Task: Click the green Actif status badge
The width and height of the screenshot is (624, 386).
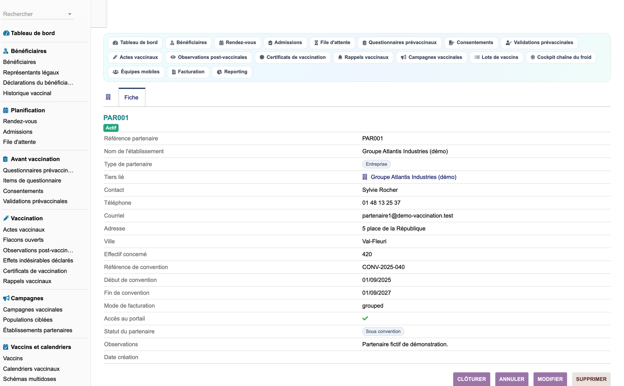Action: [111, 128]
